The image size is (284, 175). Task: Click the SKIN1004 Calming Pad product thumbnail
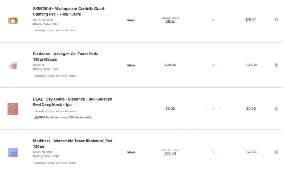[x=13, y=20]
